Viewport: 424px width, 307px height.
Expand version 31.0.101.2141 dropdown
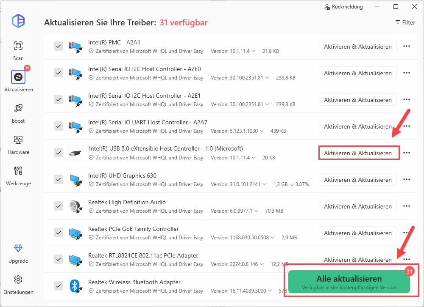pyautogui.click(x=265, y=184)
